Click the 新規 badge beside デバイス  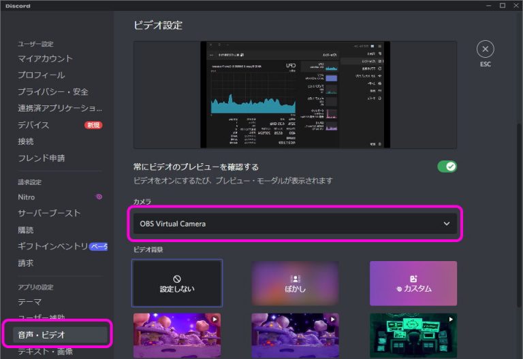click(x=93, y=125)
